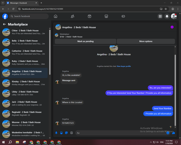
Task: Open Catherine - 2 Beds 1 Bath House chat
Action: (25, 53)
